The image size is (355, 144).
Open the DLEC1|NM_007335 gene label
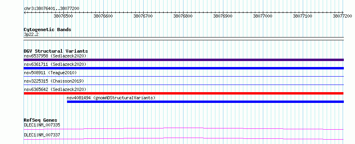click(42, 125)
